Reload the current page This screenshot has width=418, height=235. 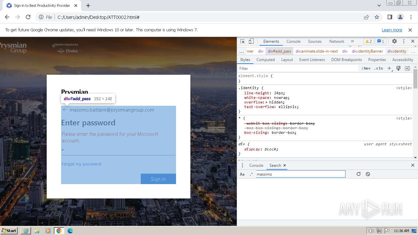tap(28, 17)
